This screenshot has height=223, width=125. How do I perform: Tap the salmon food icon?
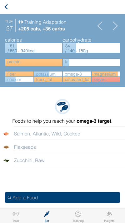coord(6,134)
